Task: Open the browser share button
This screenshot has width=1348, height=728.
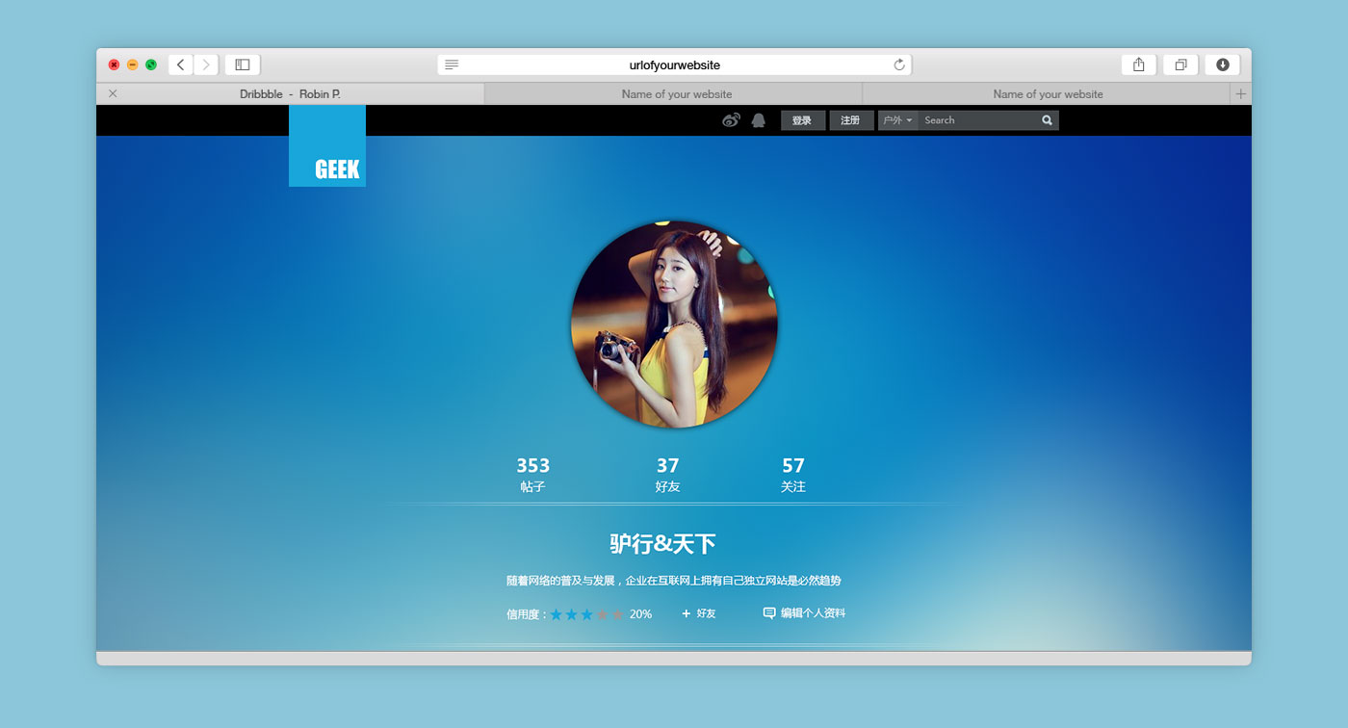Action: [1139, 65]
